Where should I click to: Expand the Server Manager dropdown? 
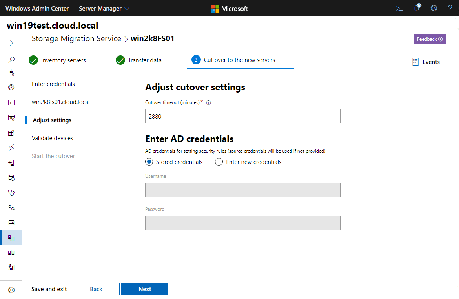point(104,8)
